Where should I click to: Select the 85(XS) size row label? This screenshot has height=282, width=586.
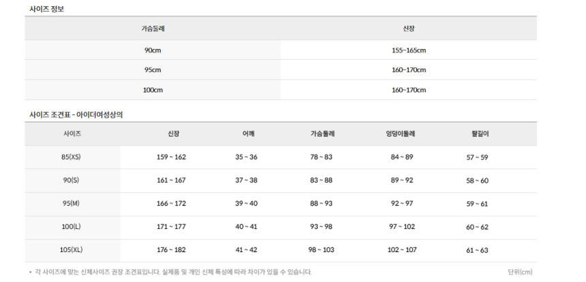point(71,157)
